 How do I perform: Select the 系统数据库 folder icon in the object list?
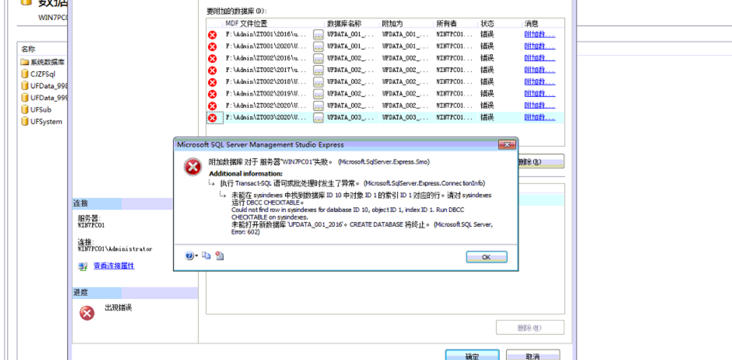(x=25, y=62)
